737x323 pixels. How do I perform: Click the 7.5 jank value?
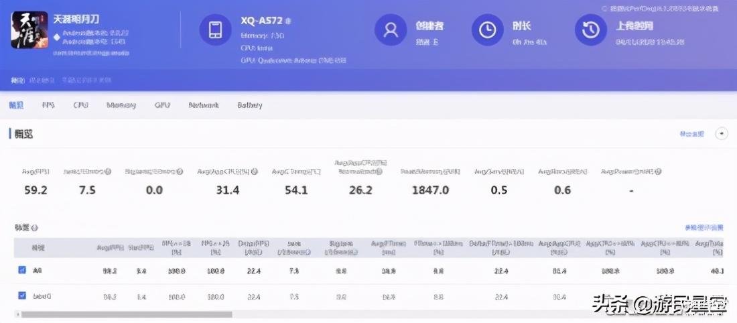click(x=87, y=190)
